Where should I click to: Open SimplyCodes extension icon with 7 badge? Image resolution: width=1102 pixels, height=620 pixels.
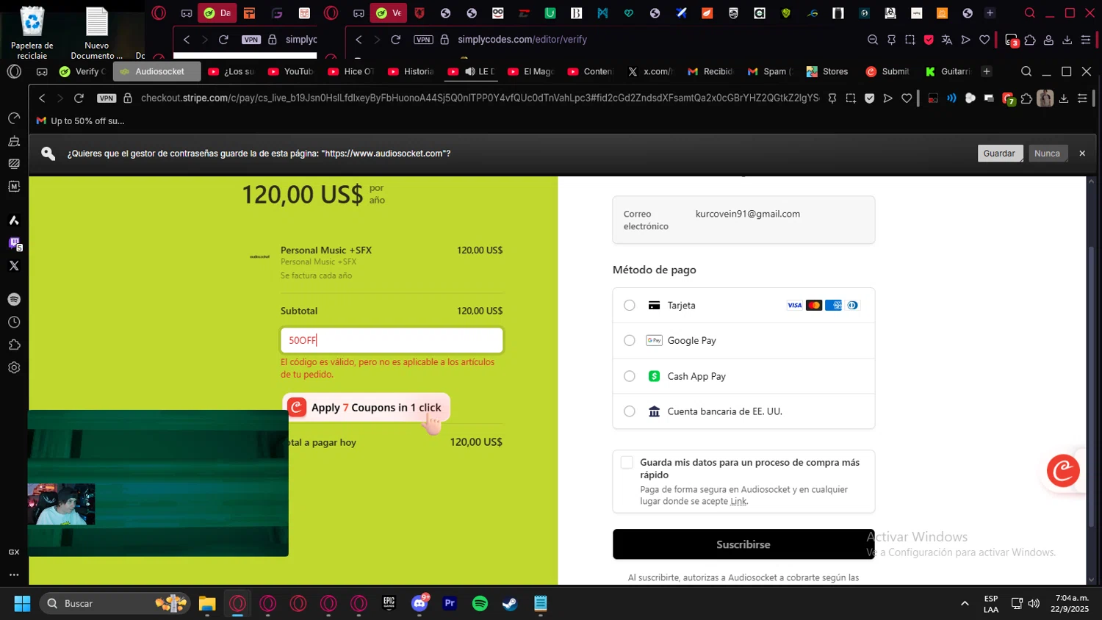click(x=1009, y=98)
